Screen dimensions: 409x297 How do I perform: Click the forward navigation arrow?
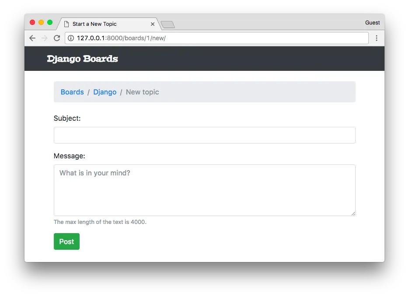click(44, 38)
